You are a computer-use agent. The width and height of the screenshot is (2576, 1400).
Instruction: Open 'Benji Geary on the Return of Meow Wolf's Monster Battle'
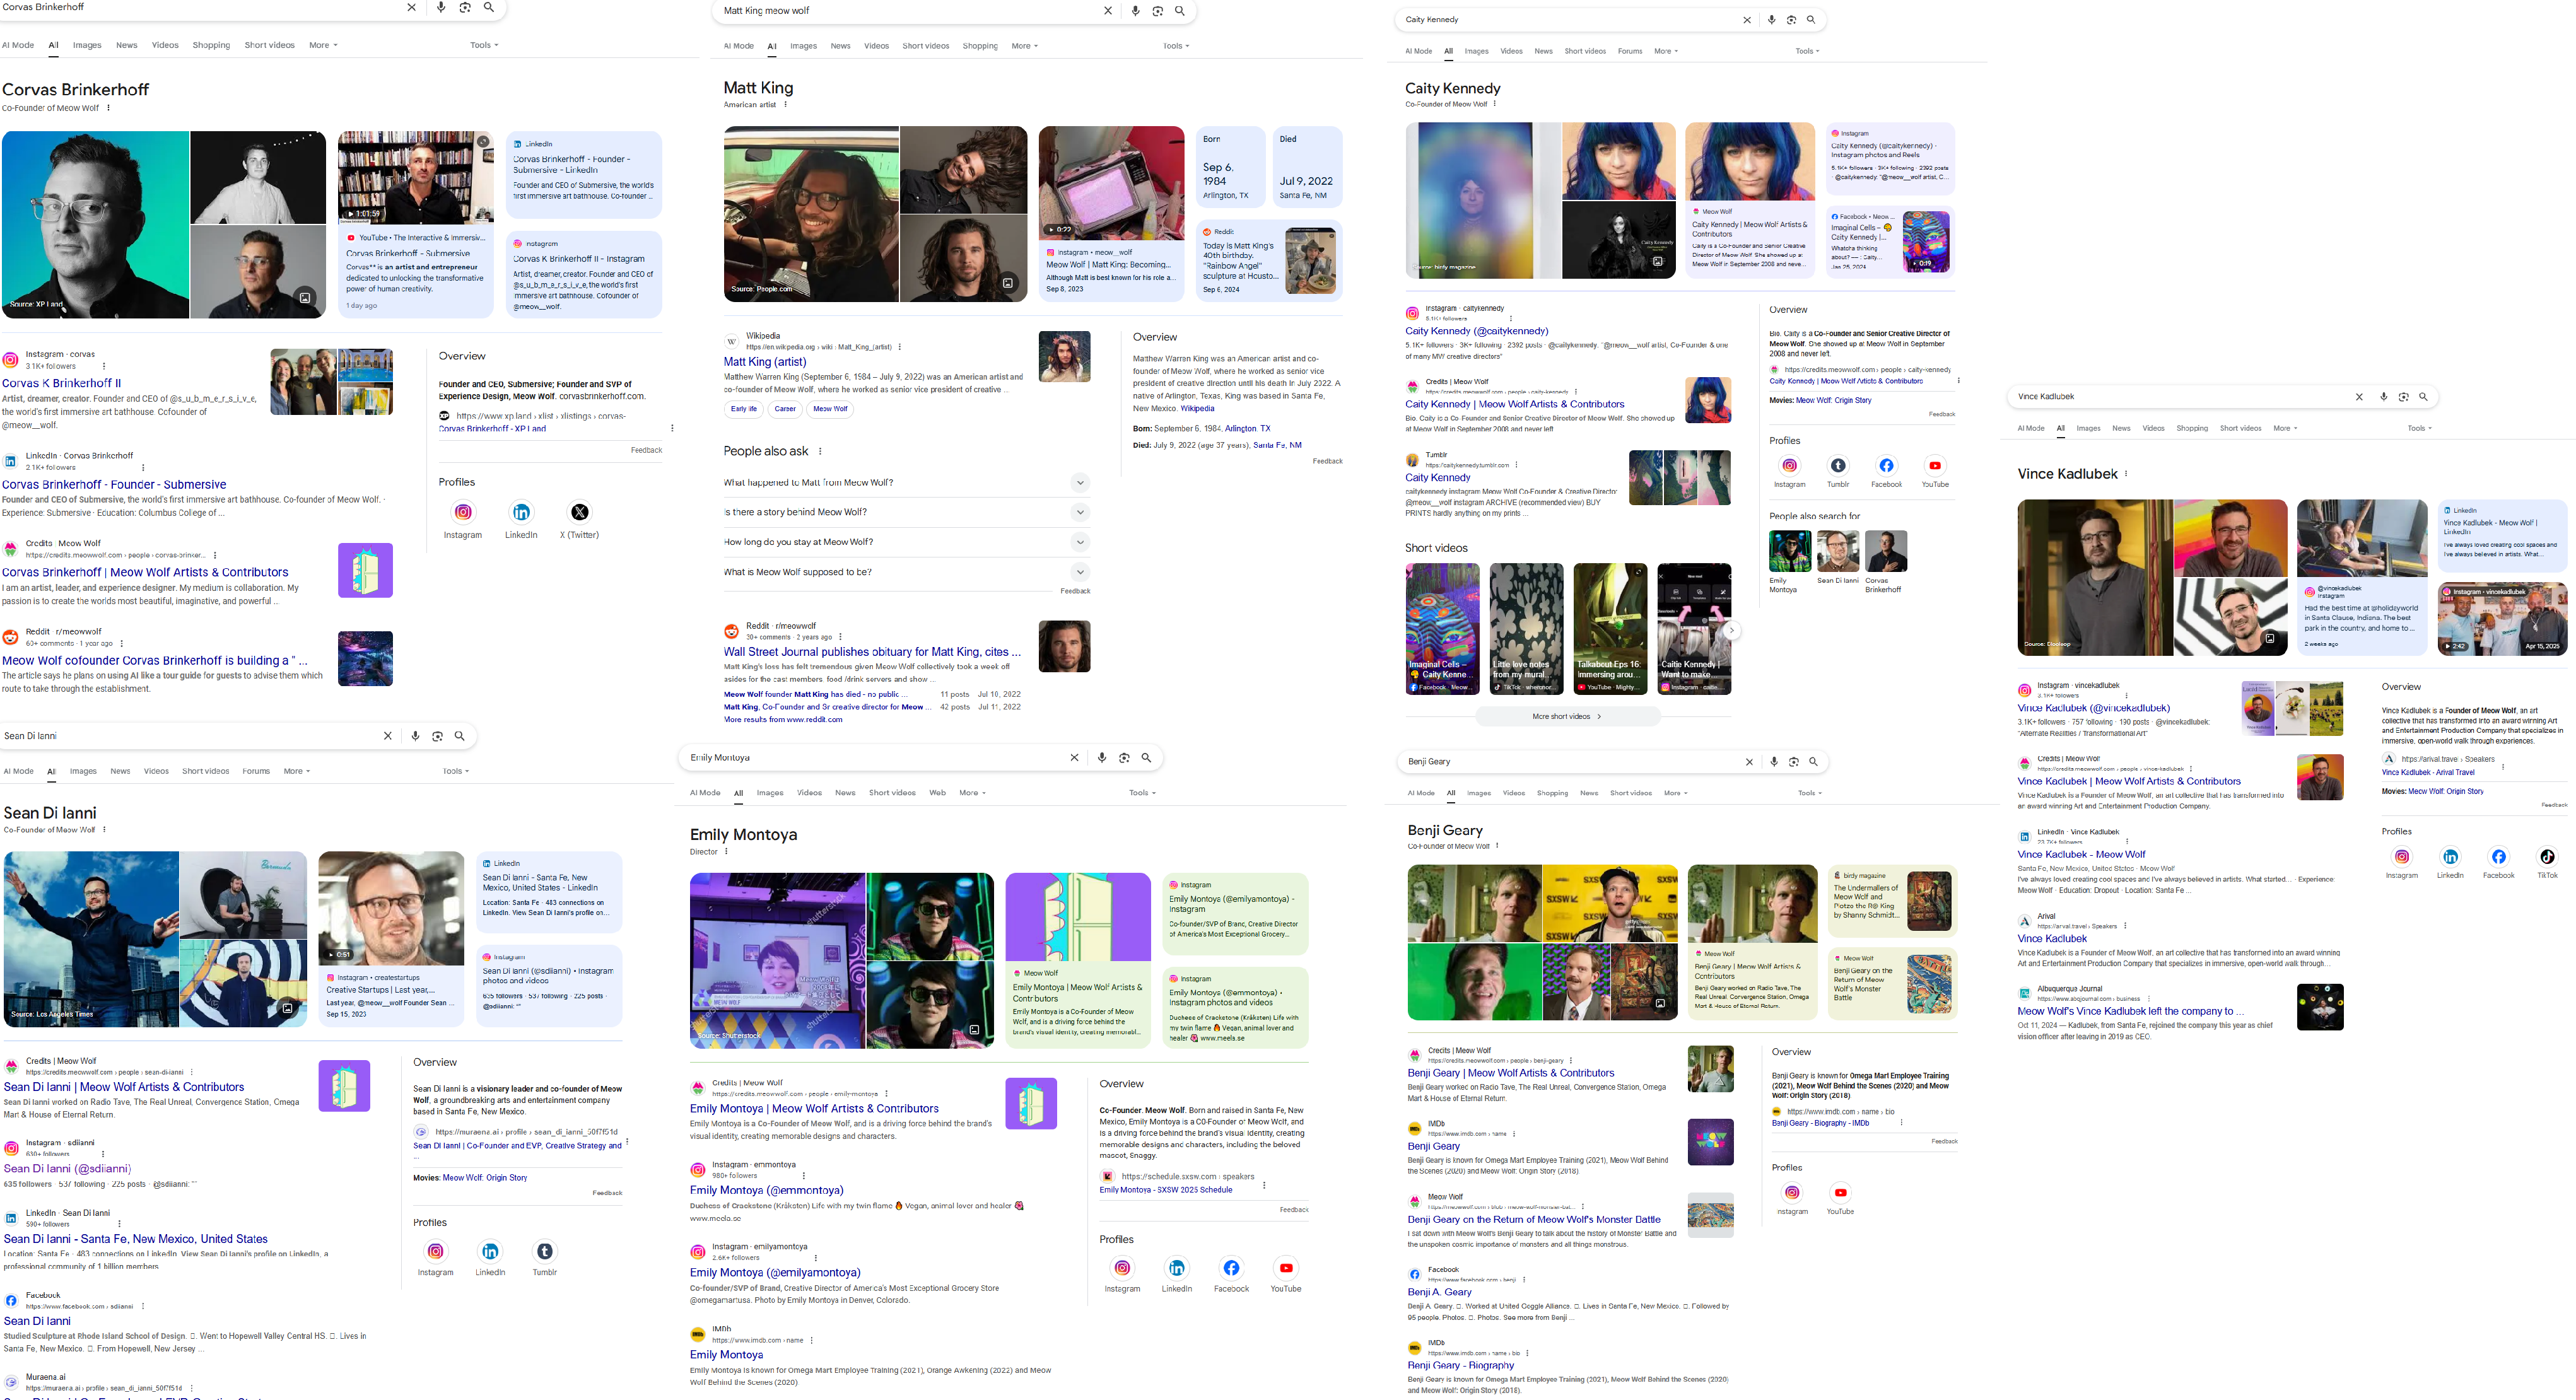click(x=1534, y=1220)
